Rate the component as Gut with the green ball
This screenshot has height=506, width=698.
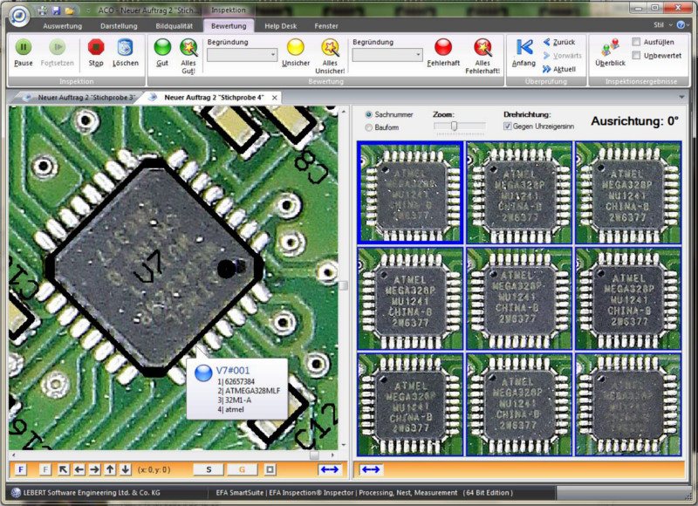coord(162,47)
